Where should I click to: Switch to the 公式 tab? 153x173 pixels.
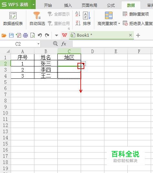point(111,5)
